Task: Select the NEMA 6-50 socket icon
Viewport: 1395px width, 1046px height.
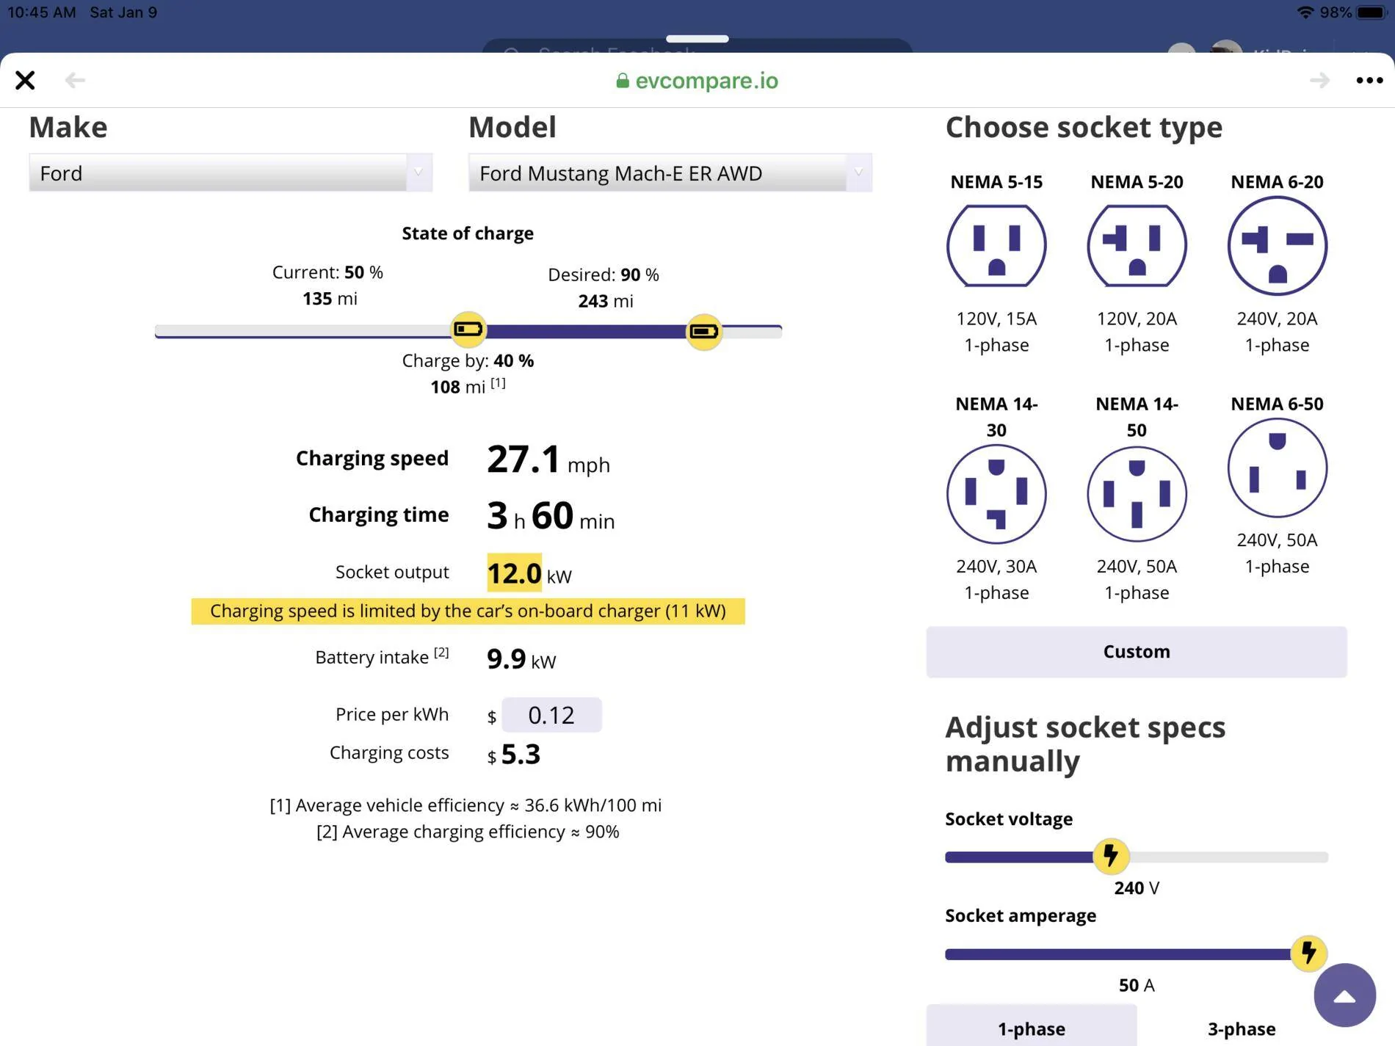Action: pos(1277,468)
